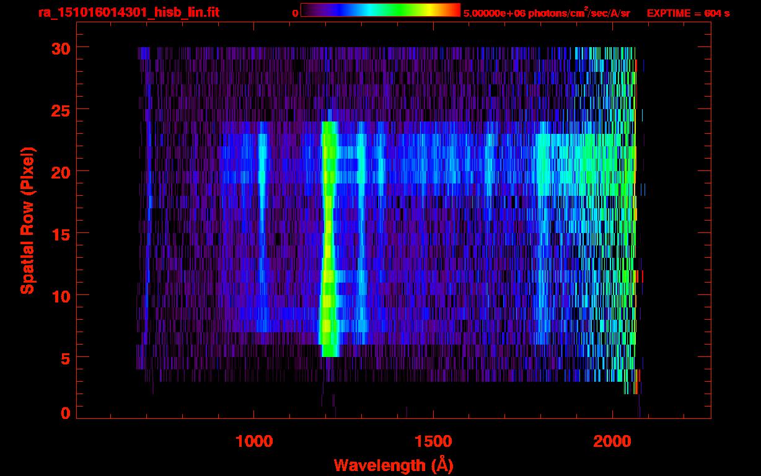Viewport: 761px width, 476px height.
Task: Click the EXPTIME = 604 s text
Action: pyautogui.click(x=687, y=13)
